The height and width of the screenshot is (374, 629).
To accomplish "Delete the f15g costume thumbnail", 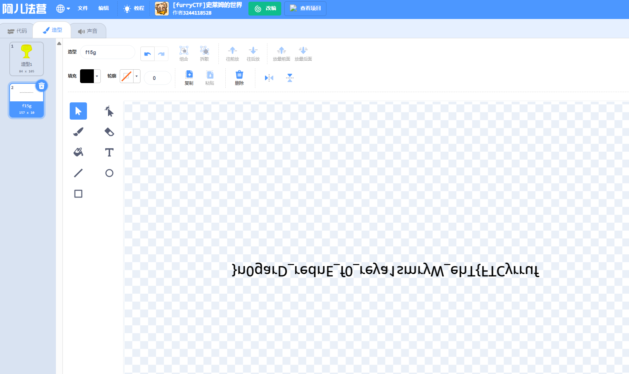I will coord(41,86).
